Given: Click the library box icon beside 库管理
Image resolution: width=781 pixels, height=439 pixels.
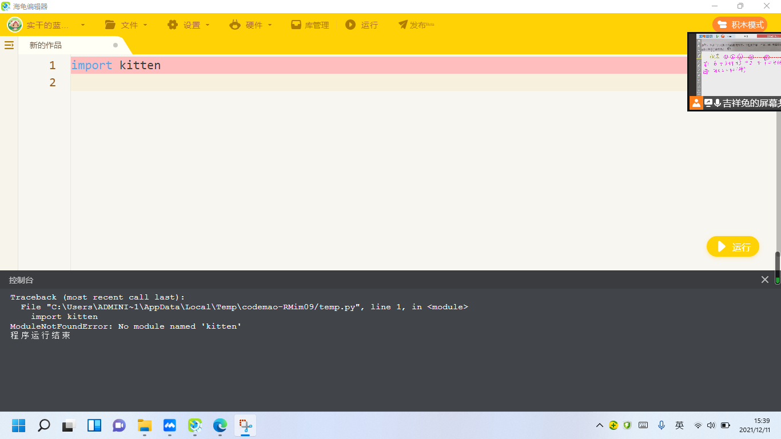Looking at the screenshot, I should pos(296,25).
